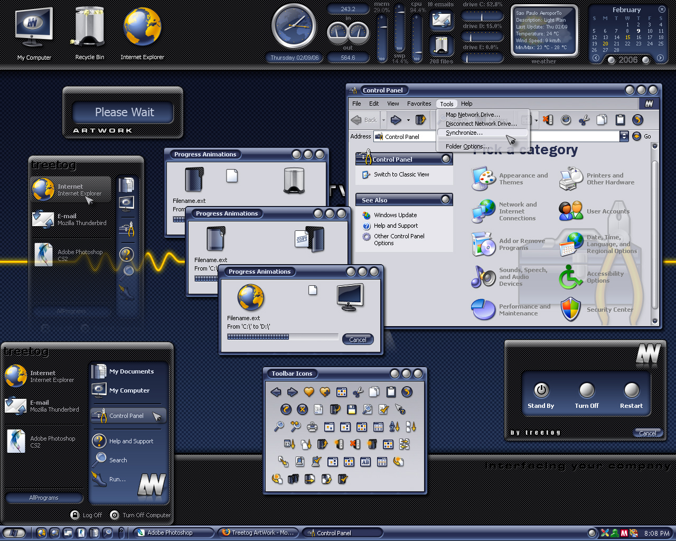Image resolution: width=676 pixels, height=541 pixels.
Task: Select day 15 in the February calendar
Action: (x=628, y=37)
